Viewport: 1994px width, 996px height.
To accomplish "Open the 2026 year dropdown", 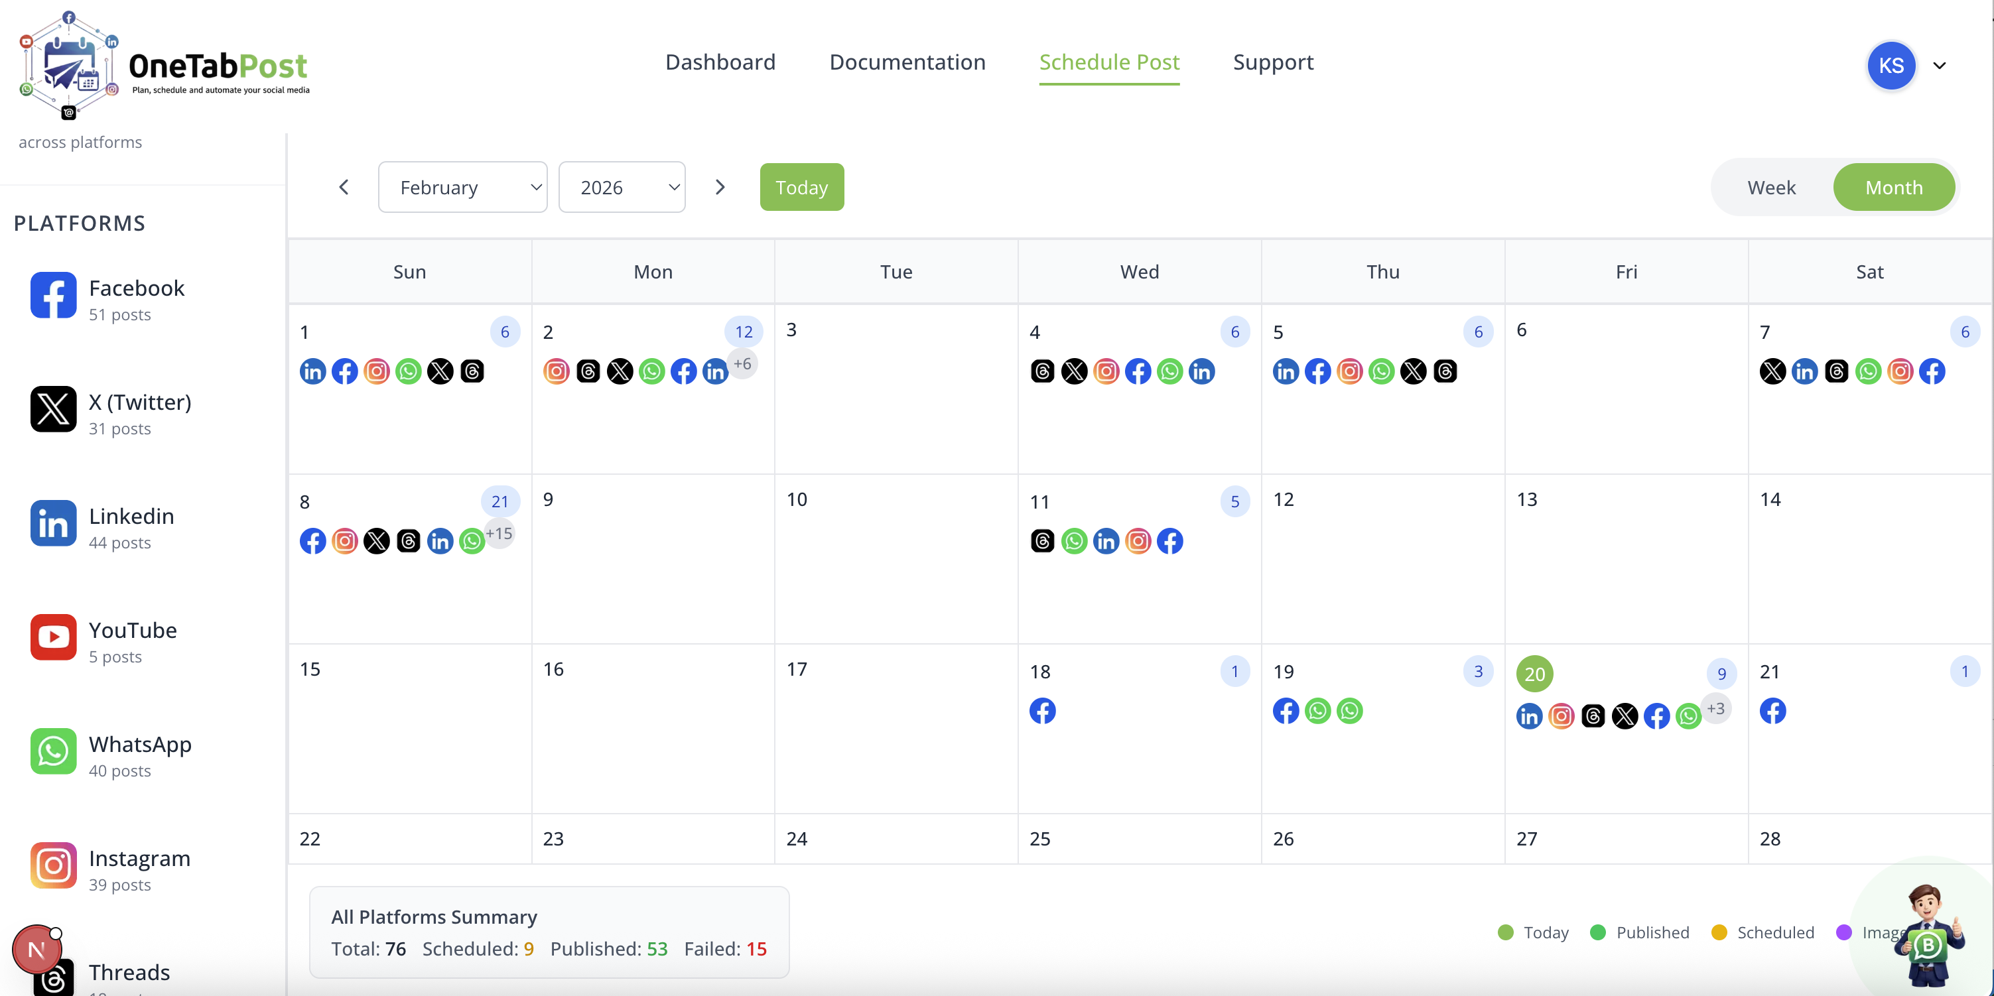I will [622, 186].
